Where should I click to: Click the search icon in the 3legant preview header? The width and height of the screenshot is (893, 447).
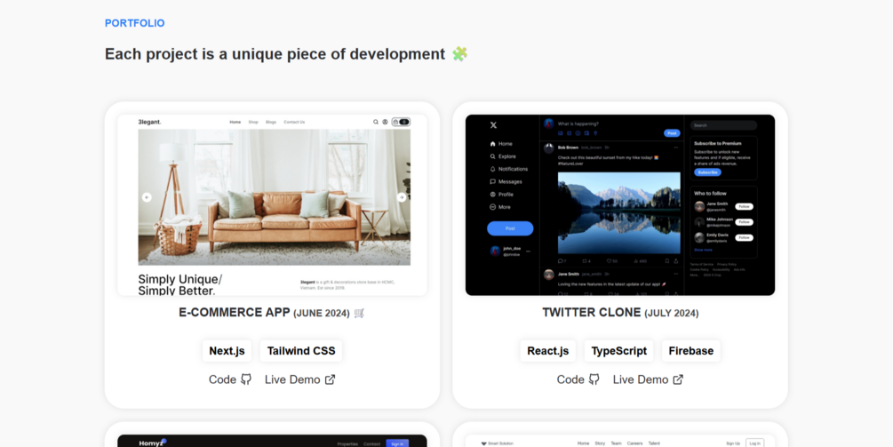click(375, 122)
